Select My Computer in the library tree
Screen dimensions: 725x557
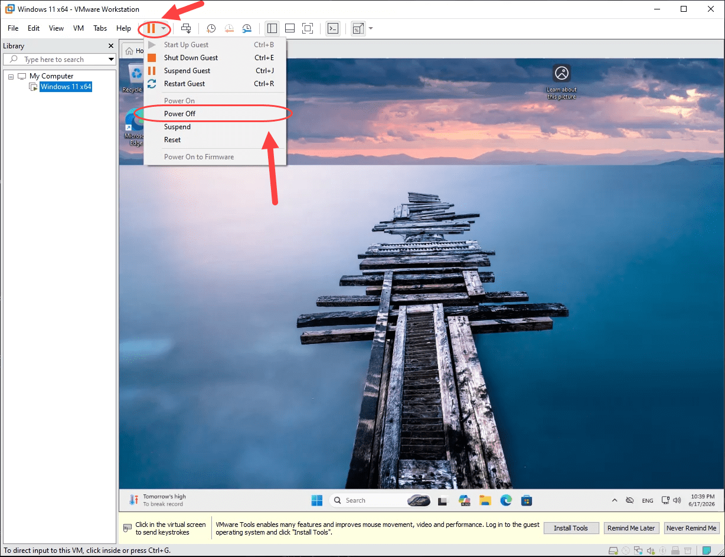pyautogui.click(x=51, y=76)
